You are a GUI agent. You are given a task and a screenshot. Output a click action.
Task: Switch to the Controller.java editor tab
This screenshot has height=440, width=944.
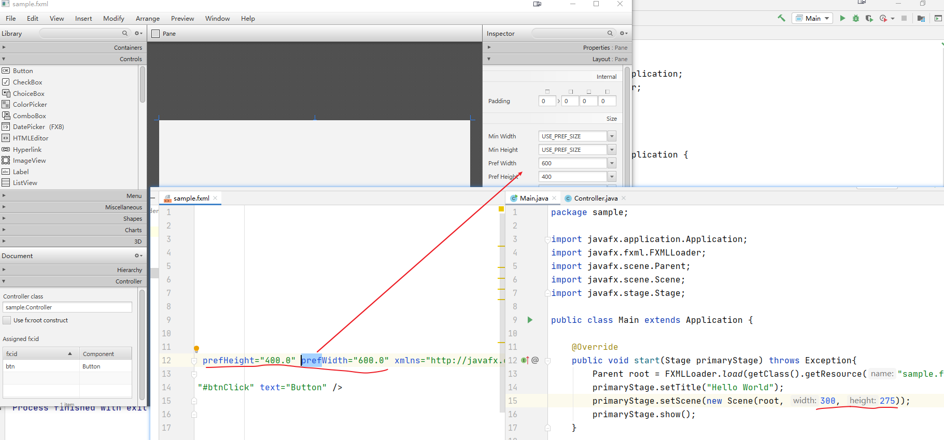click(595, 198)
